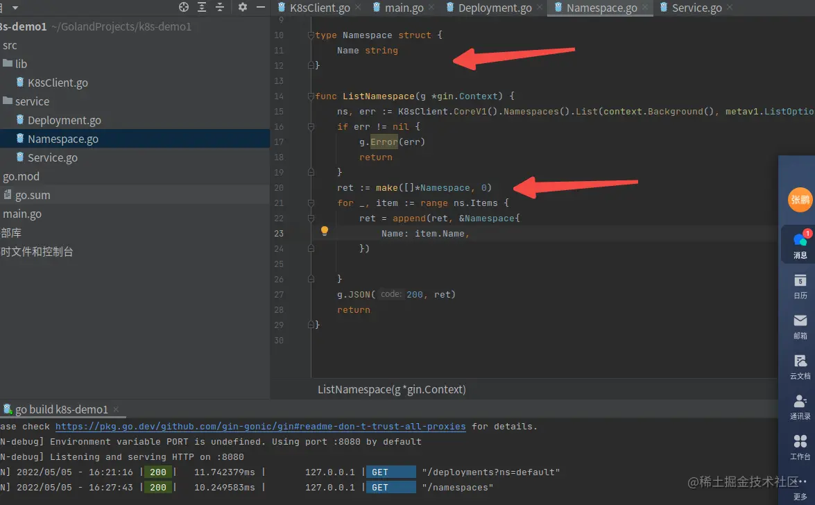The height and width of the screenshot is (505, 815).
Task: Click the orange user avatar in sidebar
Action: [800, 200]
